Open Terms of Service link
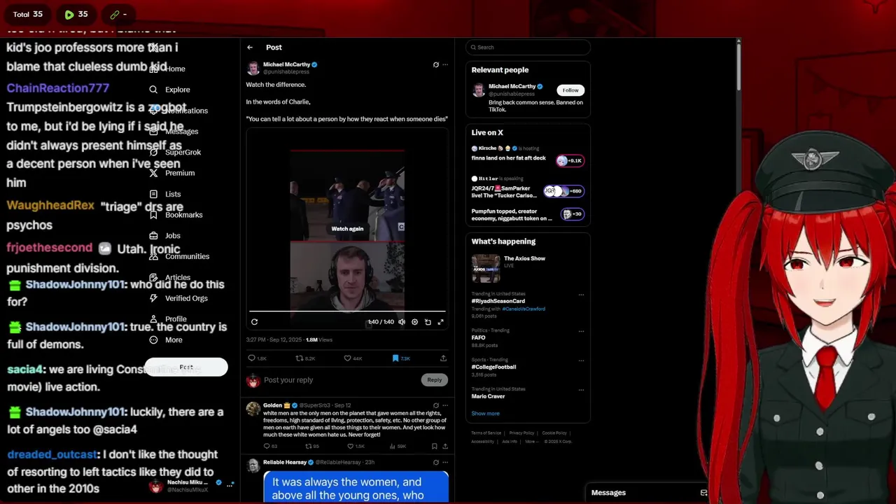The height and width of the screenshot is (504, 896). 486,433
